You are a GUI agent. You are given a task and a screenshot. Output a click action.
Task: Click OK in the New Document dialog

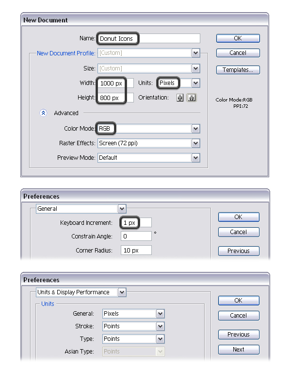coord(238,38)
